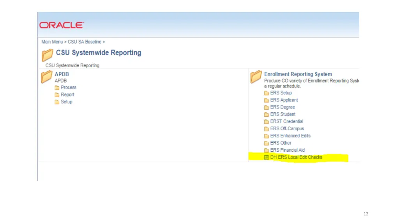Open DH ERS Local Edit Checks link
This screenshot has height=224, width=399.
click(296, 157)
